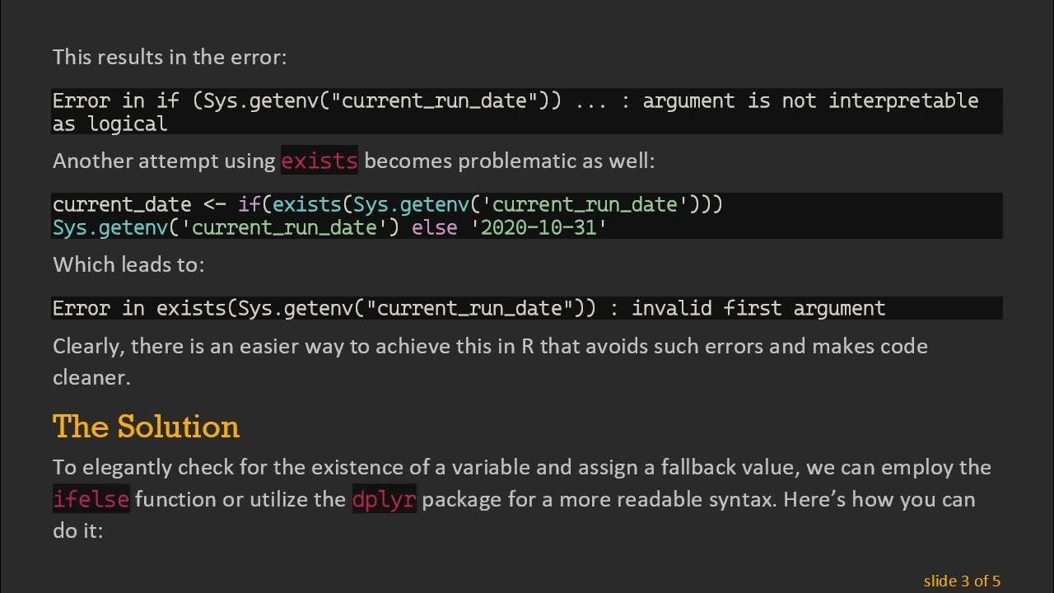Screen dimensions: 1054x593
Task: Click the '2020-10-31' date string in code
Action: click(x=539, y=226)
